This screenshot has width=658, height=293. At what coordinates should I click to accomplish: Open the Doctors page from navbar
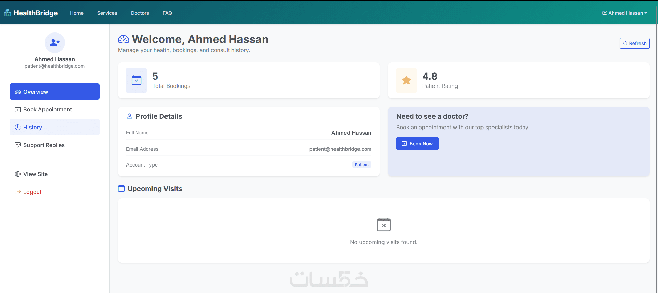(140, 13)
